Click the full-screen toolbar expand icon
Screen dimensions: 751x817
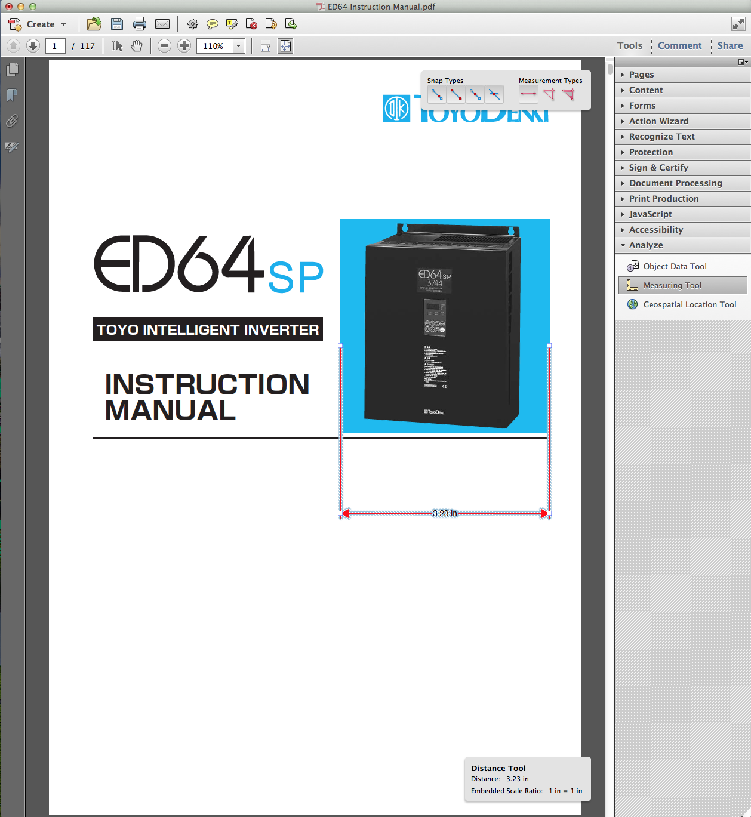pyautogui.click(x=738, y=24)
